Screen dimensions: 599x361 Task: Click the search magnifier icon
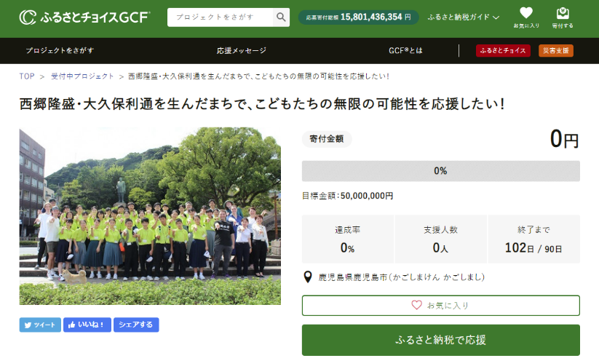click(281, 17)
